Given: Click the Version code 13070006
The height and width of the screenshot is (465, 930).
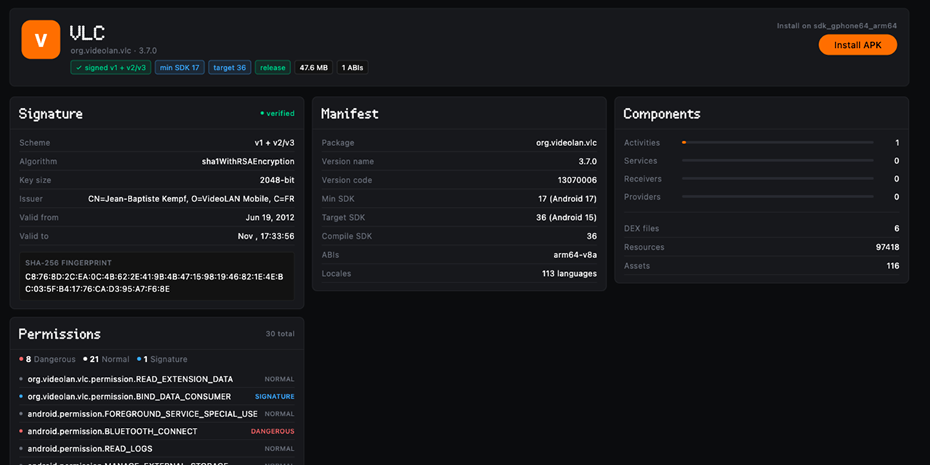Looking at the screenshot, I should pos(578,180).
